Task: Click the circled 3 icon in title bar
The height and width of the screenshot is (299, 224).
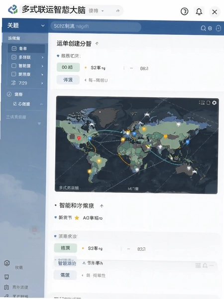Action: (x=184, y=11)
